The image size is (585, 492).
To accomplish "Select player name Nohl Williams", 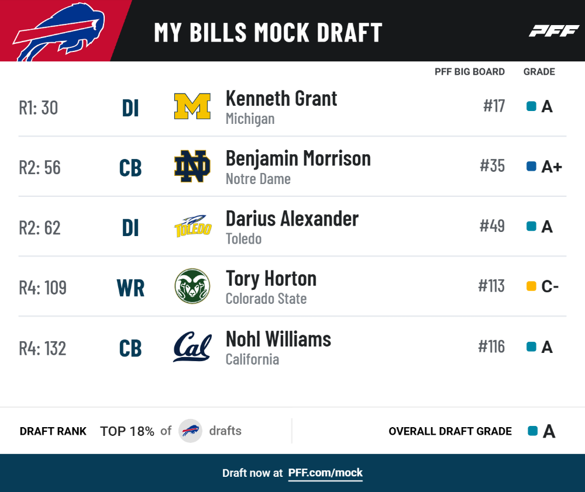I will (x=278, y=339).
